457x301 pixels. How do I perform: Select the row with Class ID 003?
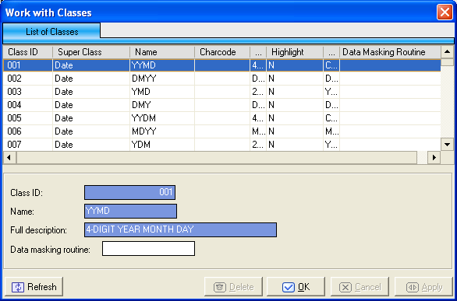pos(221,92)
